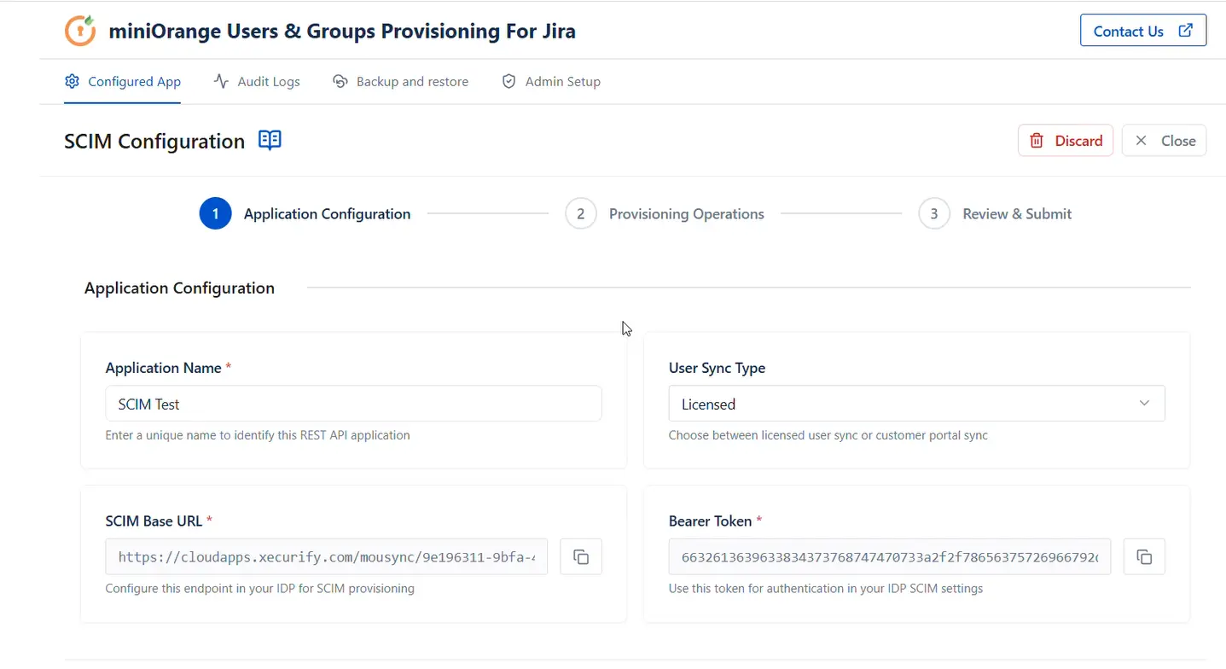Copy the SCIM Base URL
Image resolution: width=1226 pixels, height=669 pixels.
pos(581,557)
